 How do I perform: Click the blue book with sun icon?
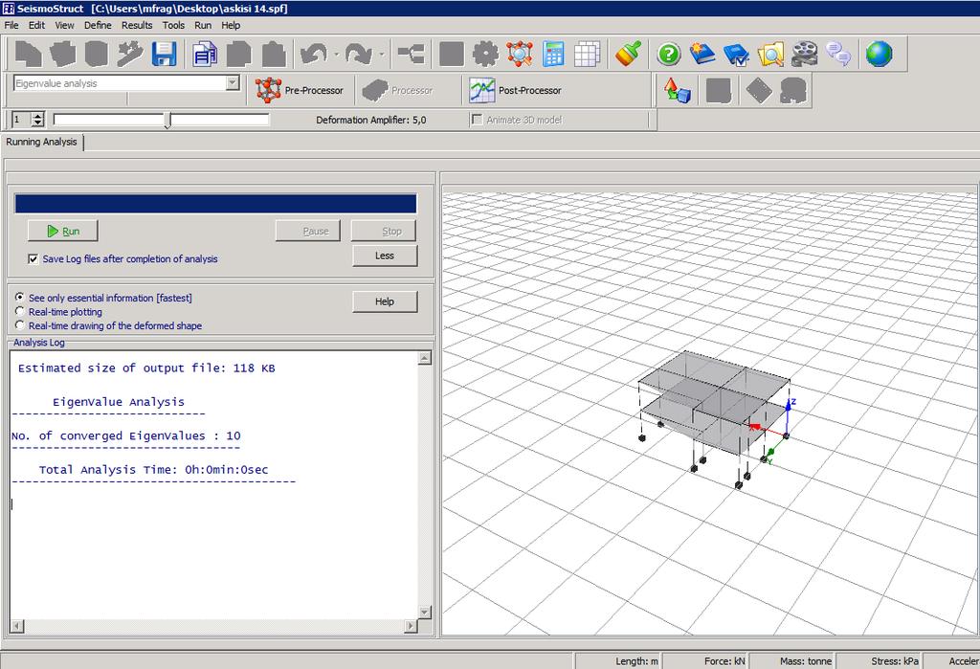tap(702, 54)
